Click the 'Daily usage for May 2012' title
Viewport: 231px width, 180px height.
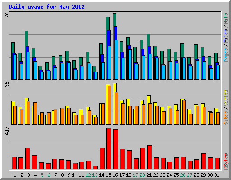point(46,7)
